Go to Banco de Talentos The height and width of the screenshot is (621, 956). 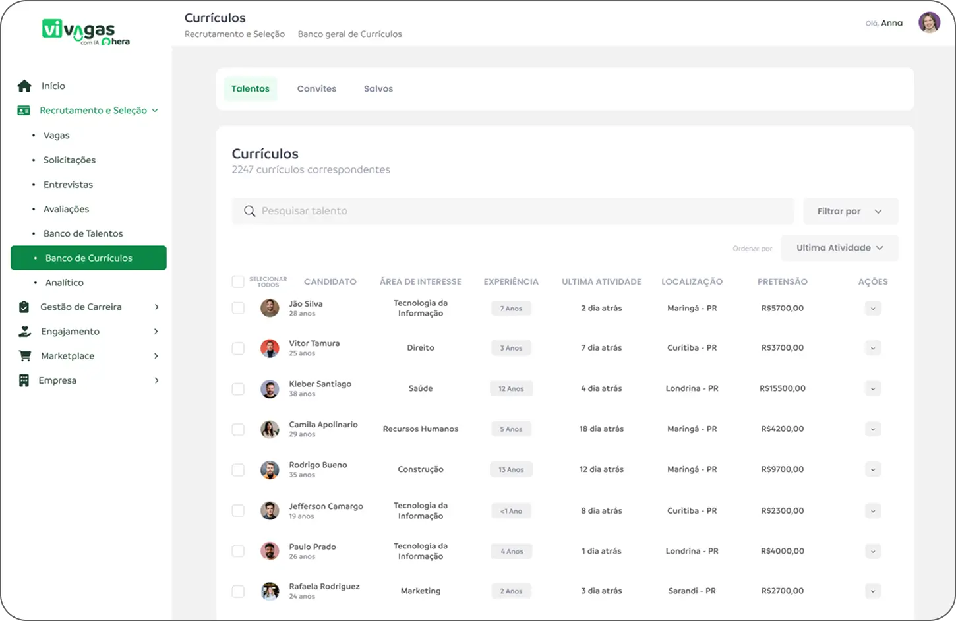[83, 234]
